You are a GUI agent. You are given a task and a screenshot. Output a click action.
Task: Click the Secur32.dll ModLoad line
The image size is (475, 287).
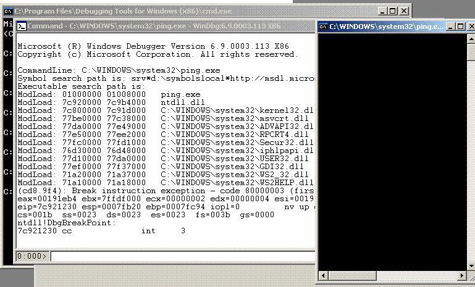click(166, 143)
